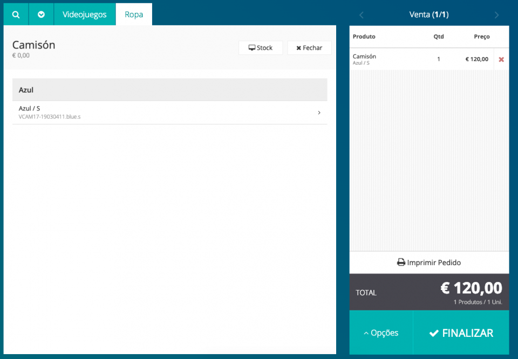Image resolution: width=518 pixels, height=359 pixels.
Task: Click the Azul group header
Action: point(169,89)
